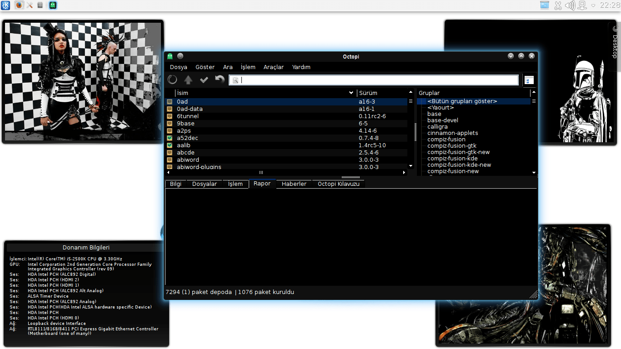This screenshot has height=349, width=621.
Task: Click the Sürüm column header
Action: [382, 93]
